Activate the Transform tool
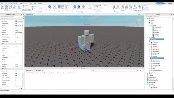Screen dimensions: 174x98 (19, 7)
